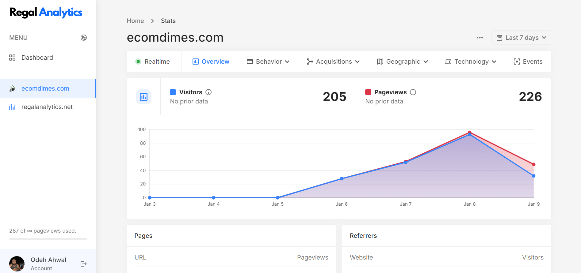The image size is (581, 273).
Task: Go to Home in breadcrumb
Action: [135, 21]
